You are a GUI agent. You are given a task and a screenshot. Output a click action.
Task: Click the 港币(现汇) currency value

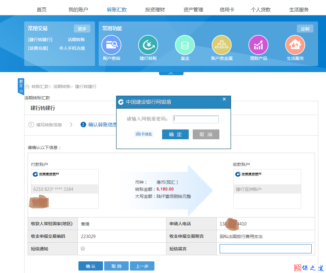[x=167, y=182]
